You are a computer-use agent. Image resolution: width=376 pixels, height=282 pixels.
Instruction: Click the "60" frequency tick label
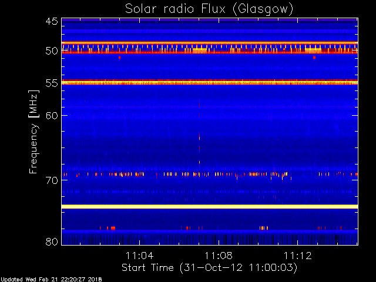[x=52, y=116]
